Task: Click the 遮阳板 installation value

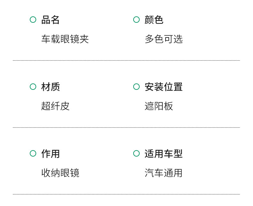Action: pyautogui.click(x=159, y=106)
